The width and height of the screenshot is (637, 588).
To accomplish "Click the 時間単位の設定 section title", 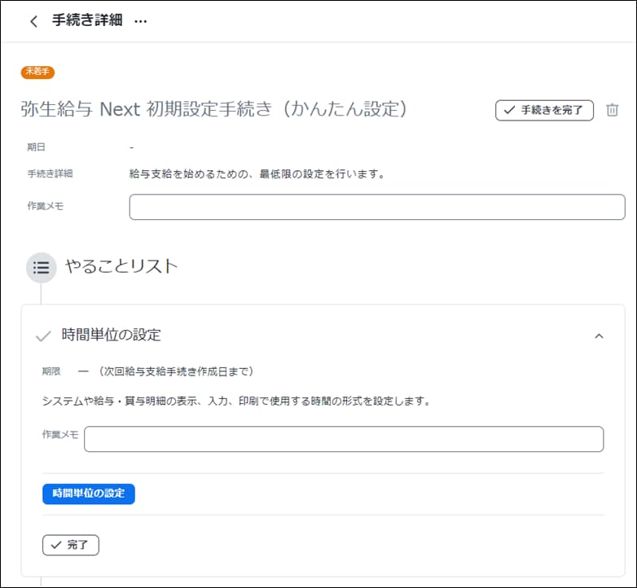I will pos(112,335).
